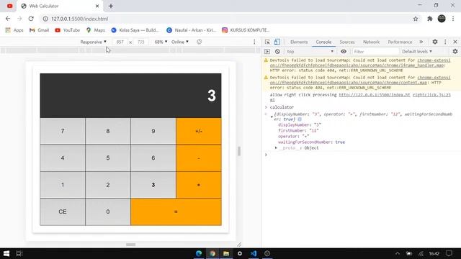Switch to the Elements tab
Viewport: 461px width, 259px height.
pyautogui.click(x=299, y=42)
